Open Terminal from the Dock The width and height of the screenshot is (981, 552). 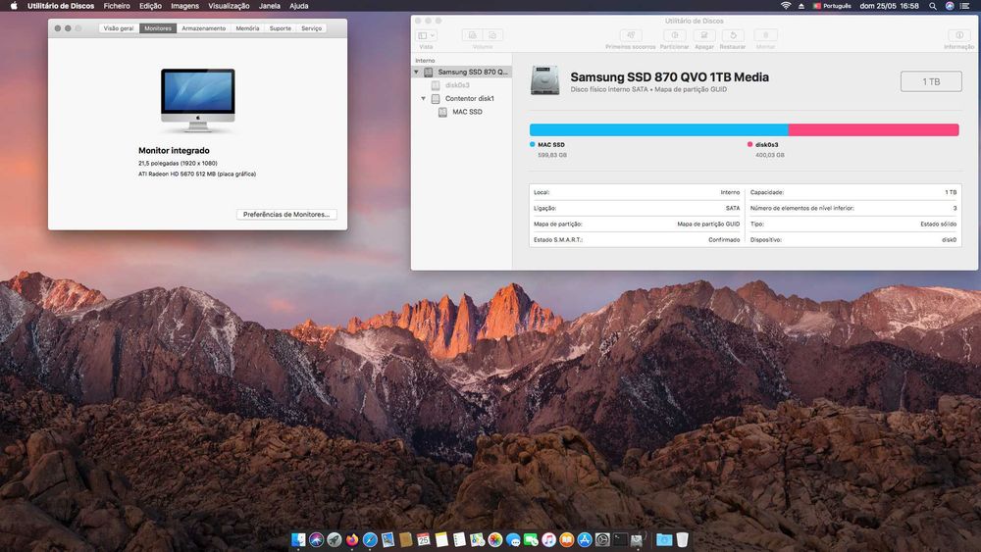tap(621, 539)
